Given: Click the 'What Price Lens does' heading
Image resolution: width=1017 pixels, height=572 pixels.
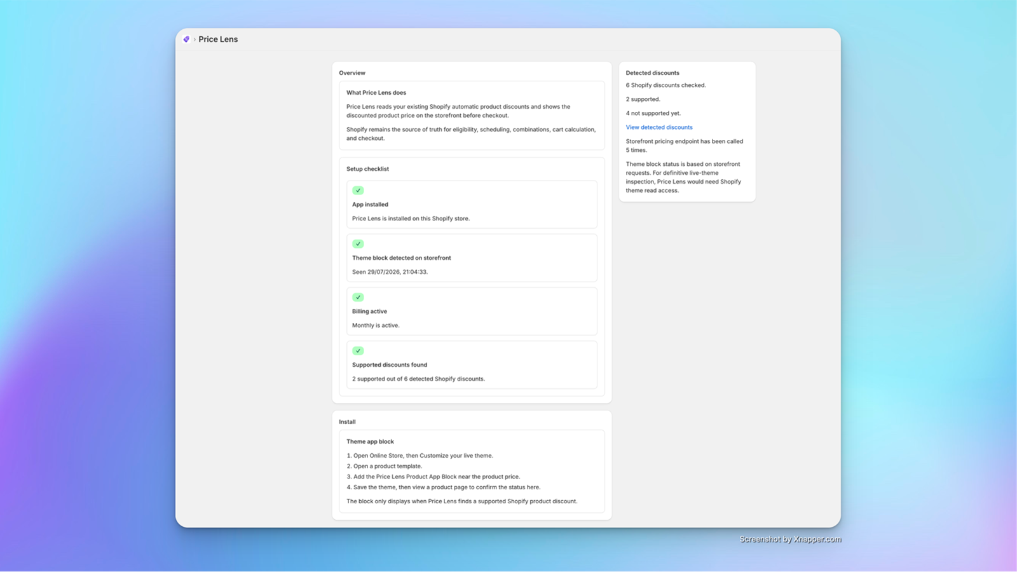Looking at the screenshot, I should (376, 93).
